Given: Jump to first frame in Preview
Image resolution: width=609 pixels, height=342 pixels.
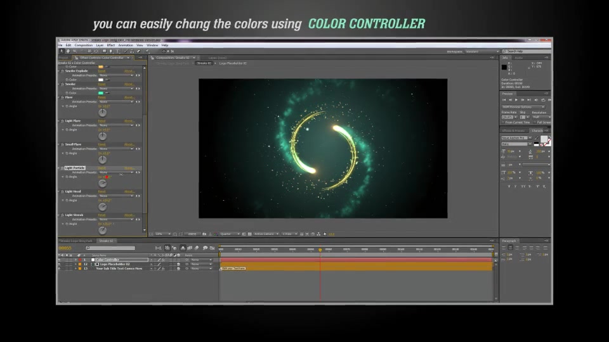Looking at the screenshot, I should 504,100.
